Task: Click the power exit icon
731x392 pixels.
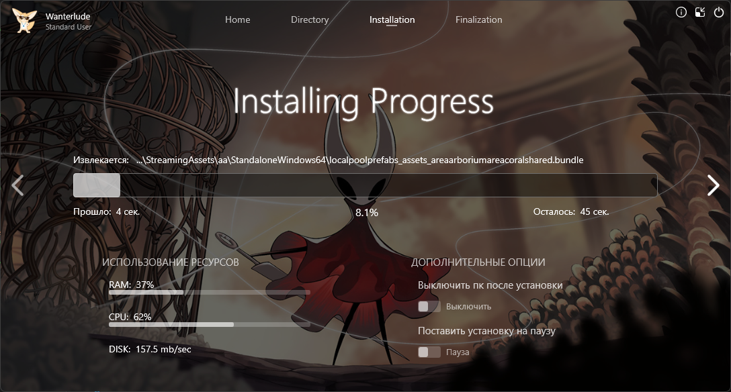Action: pos(719,13)
